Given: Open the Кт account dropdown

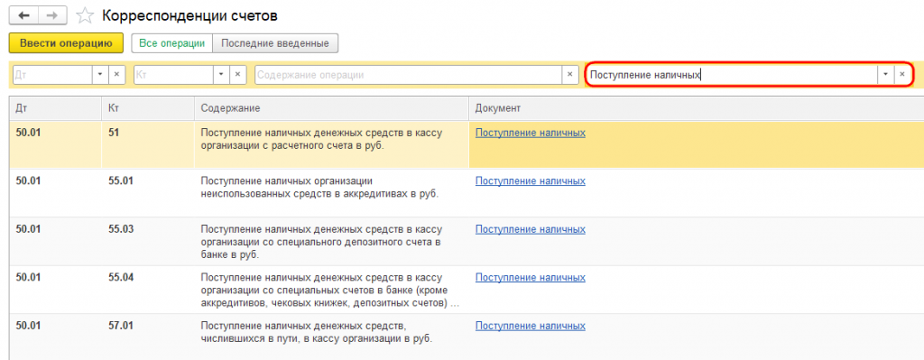Looking at the screenshot, I should 222,75.
